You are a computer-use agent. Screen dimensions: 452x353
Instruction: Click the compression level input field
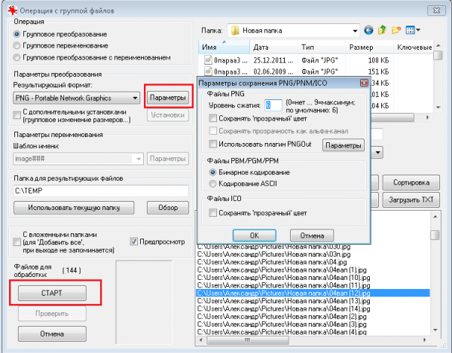coord(273,105)
